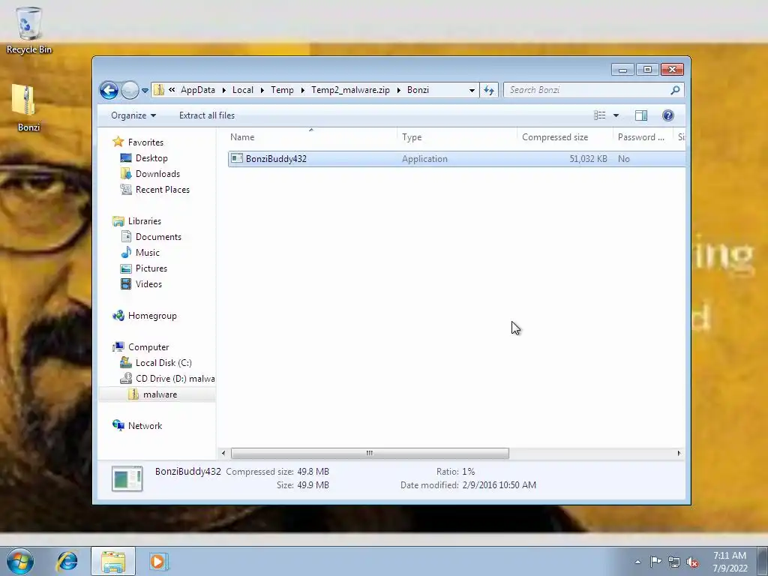
Task: Select the Local breadcrumb segment
Action: click(x=243, y=90)
